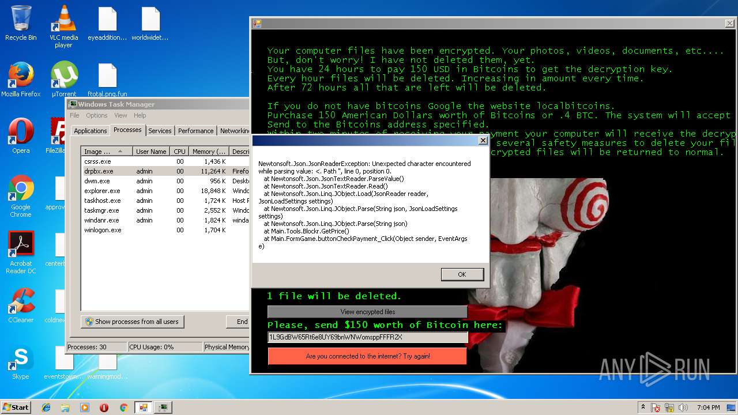This screenshot has height=415, width=738.
Task: Close the exception error dialog
Action: coord(483,141)
